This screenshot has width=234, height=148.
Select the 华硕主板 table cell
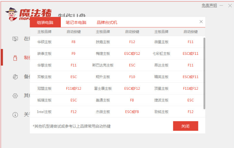(44, 42)
